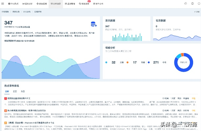Select the 全部 tab in hot events
Screen dimensions: 201x131
(x=7, y=91)
